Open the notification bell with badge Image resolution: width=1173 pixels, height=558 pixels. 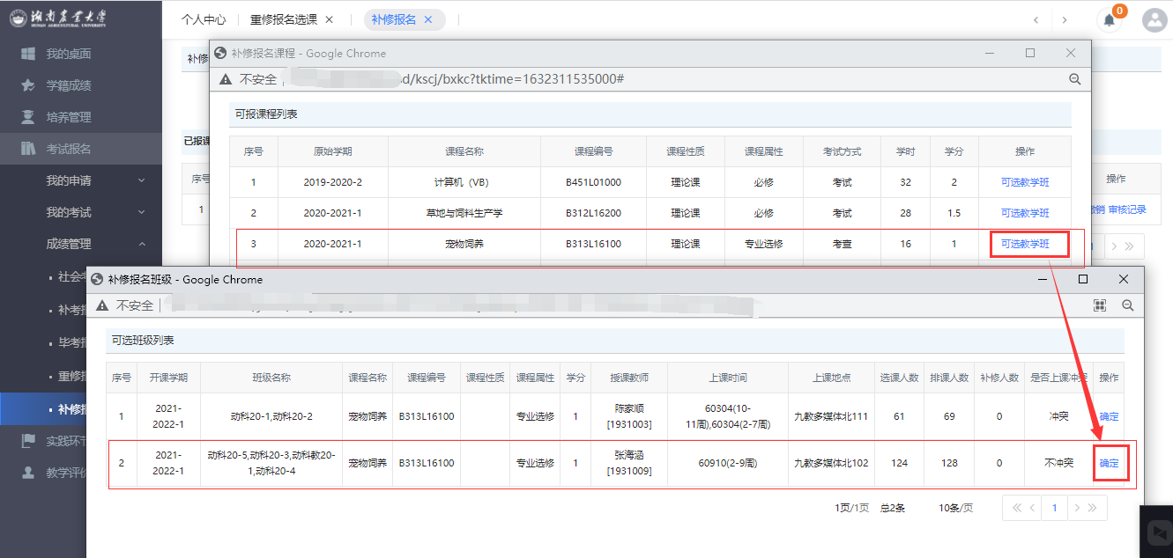coord(1110,20)
